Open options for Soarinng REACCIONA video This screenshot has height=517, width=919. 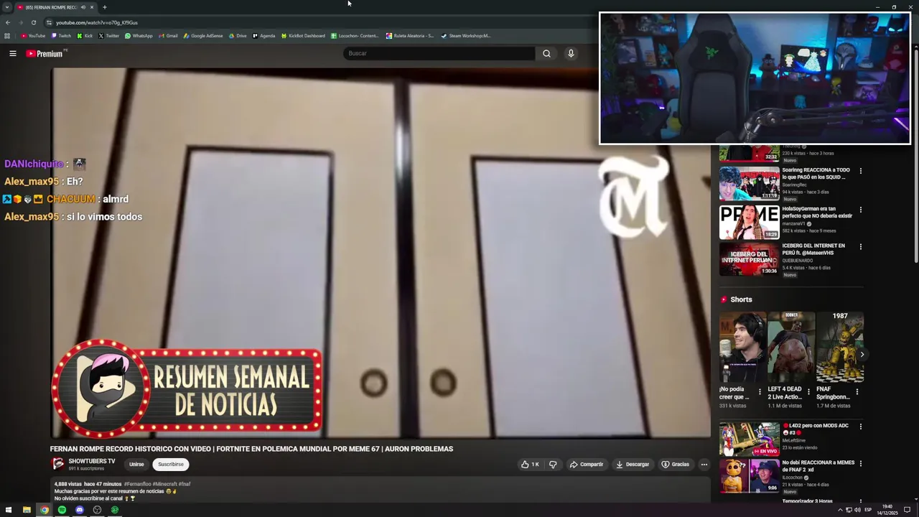861,171
